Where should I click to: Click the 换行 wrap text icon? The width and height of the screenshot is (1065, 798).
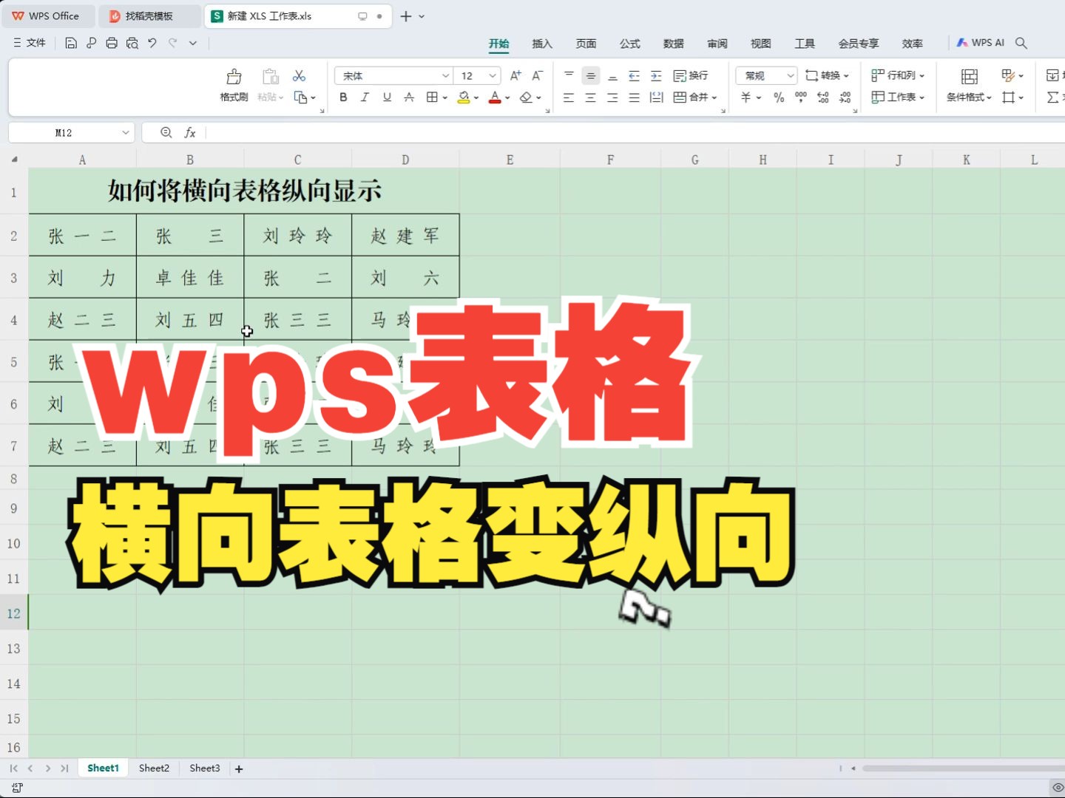tap(693, 75)
